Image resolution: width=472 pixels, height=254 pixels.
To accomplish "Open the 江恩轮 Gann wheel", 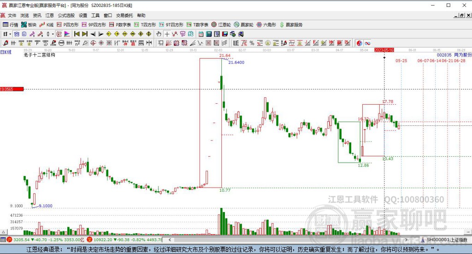I will [x=221, y=25].
